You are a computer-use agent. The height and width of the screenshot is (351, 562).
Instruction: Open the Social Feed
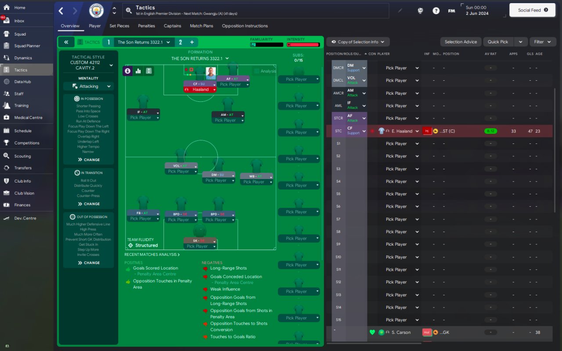point(533,10)
